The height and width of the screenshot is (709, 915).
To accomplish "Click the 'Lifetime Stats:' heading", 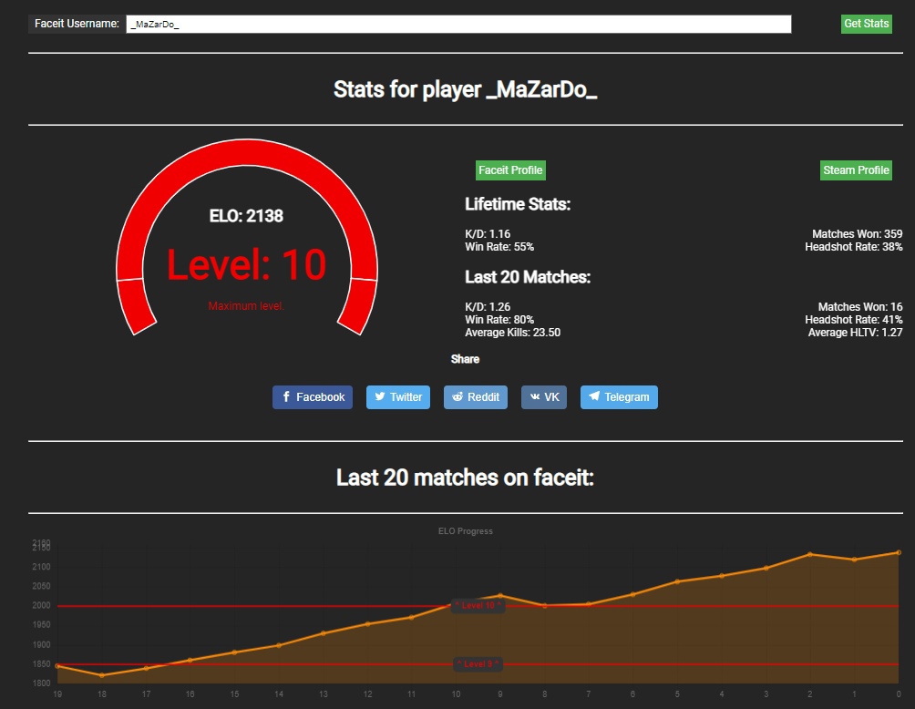I will click(x=518, y=204).
